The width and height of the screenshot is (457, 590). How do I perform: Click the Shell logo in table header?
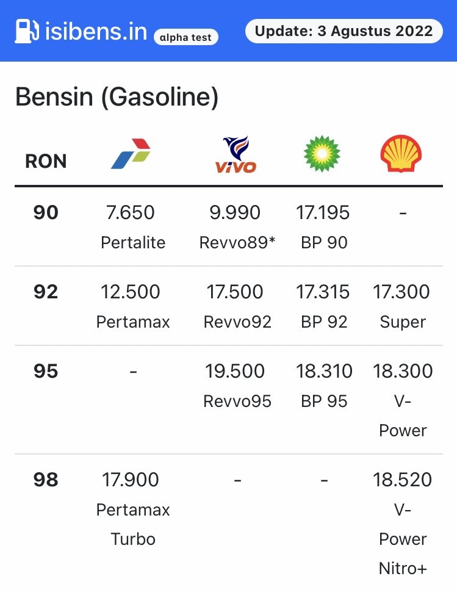pos(401,154)
